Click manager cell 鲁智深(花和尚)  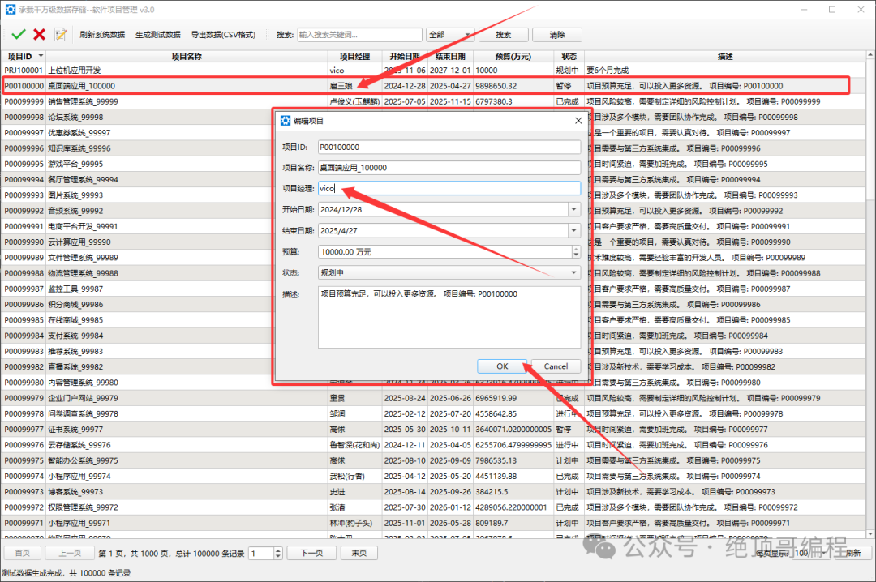click(354, 445)
